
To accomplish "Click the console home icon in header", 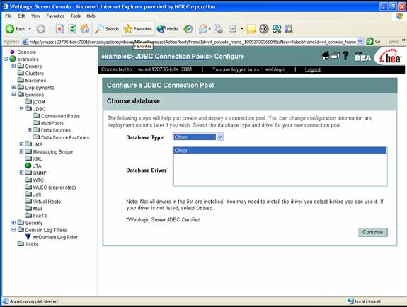I will [x=325, y=56].
